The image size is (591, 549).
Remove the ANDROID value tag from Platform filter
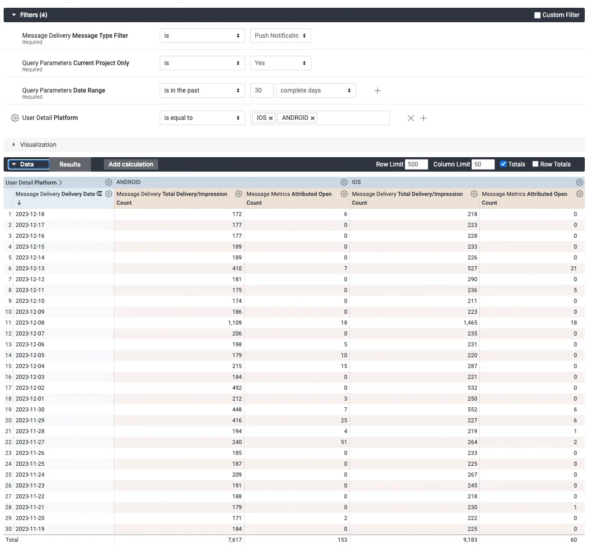312,117
